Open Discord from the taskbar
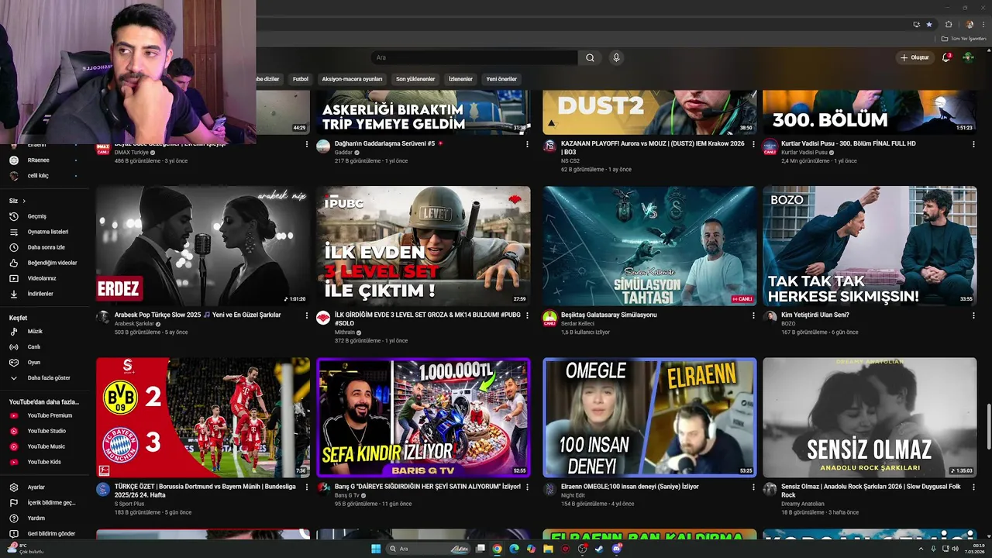Viewport: 992px width, 558px height. pyautogui.click(x=616, y=549)
